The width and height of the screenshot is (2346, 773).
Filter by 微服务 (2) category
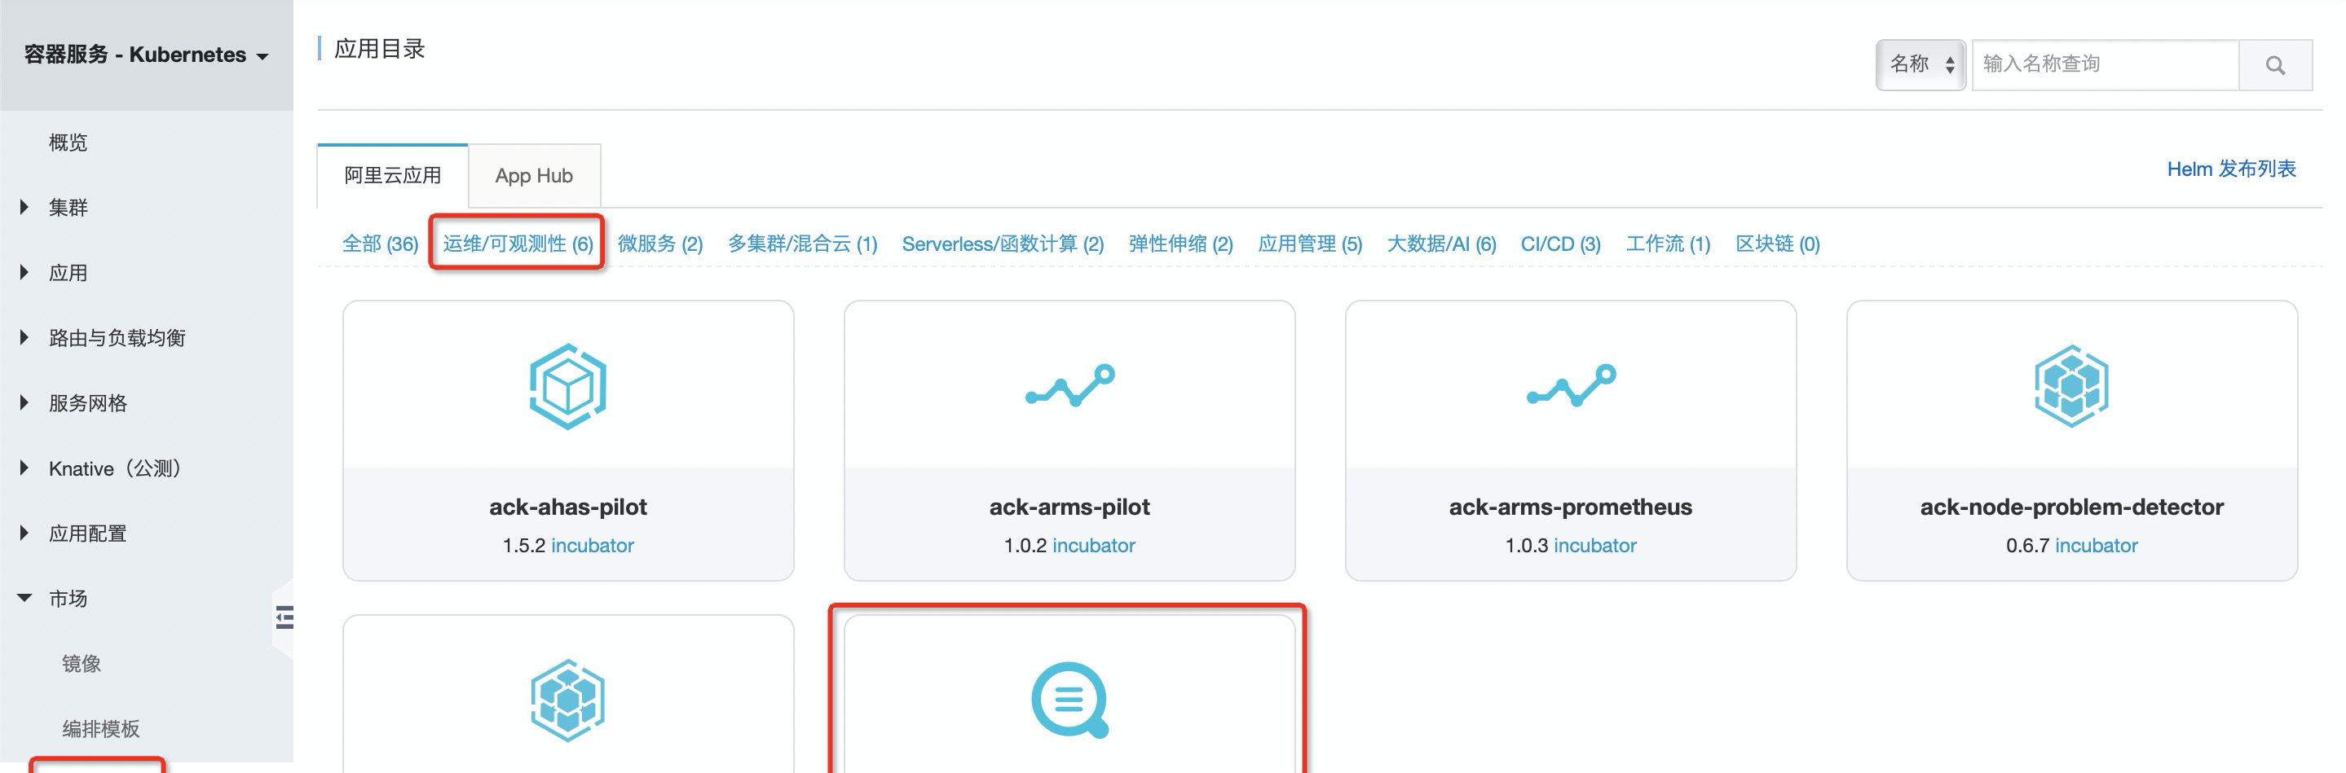click(660, 244)
